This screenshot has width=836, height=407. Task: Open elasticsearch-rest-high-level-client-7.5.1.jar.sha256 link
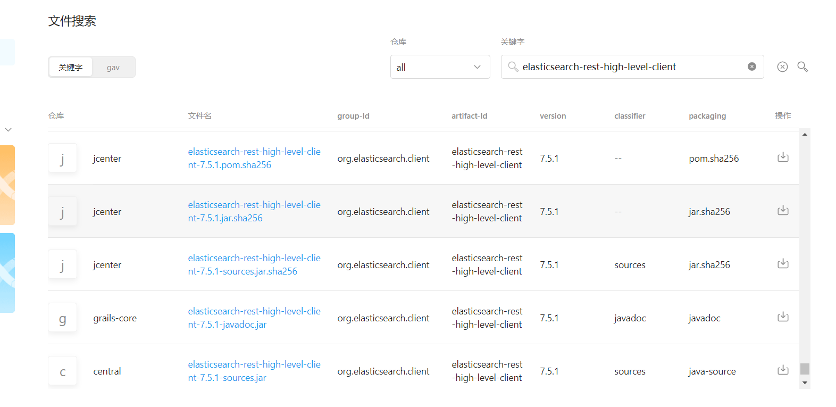[254, 211]
